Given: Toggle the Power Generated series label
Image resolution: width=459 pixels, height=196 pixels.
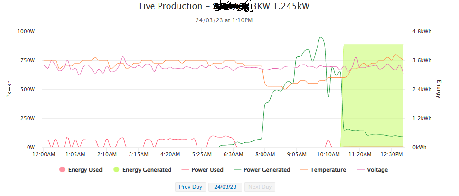Looking at the screenshot, I should click(x=266, y=170).
